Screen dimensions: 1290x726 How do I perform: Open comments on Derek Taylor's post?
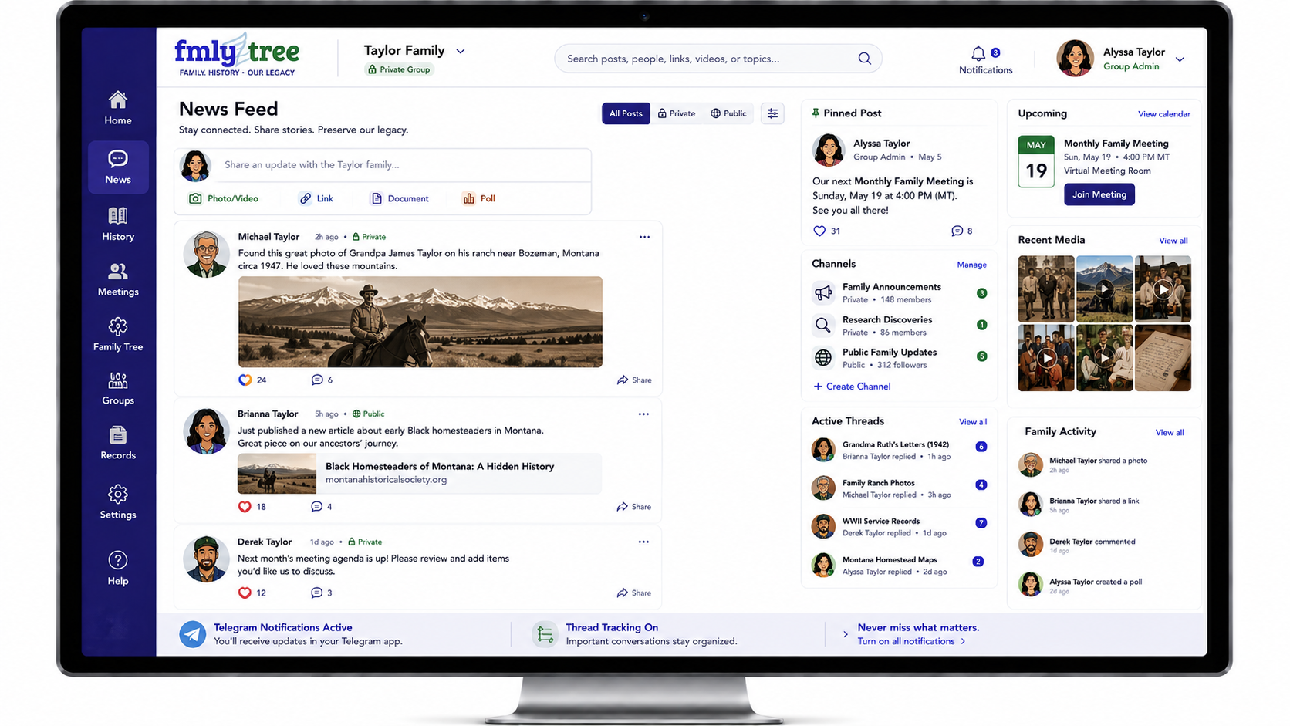(x=316, y=593)
